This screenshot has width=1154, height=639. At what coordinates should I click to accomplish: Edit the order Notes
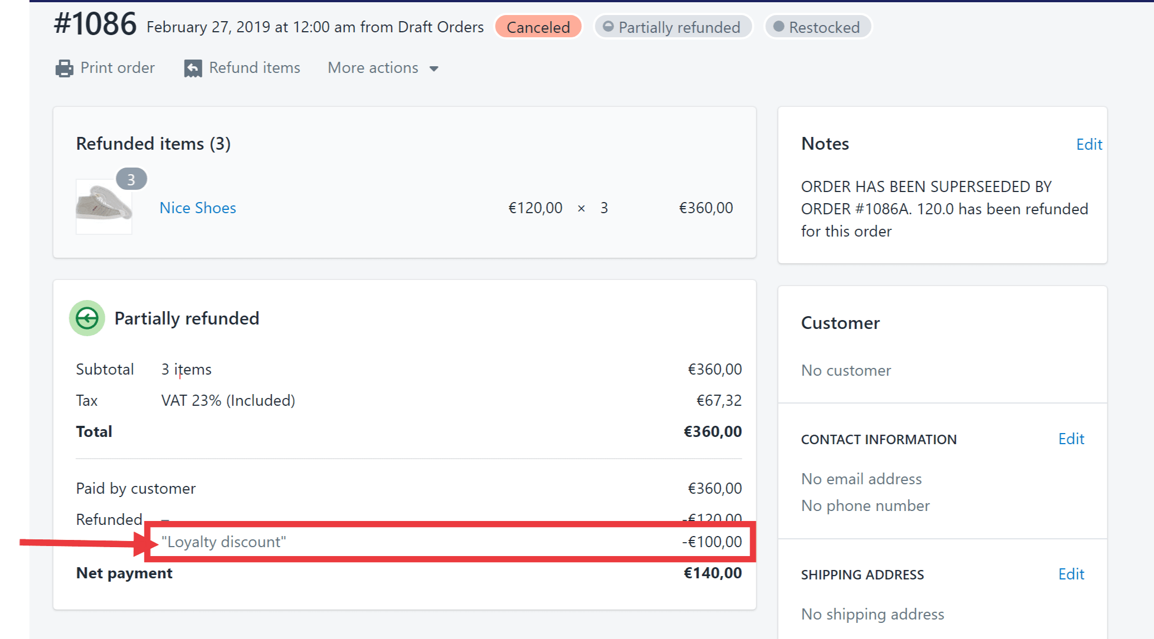click(1089, 144)
